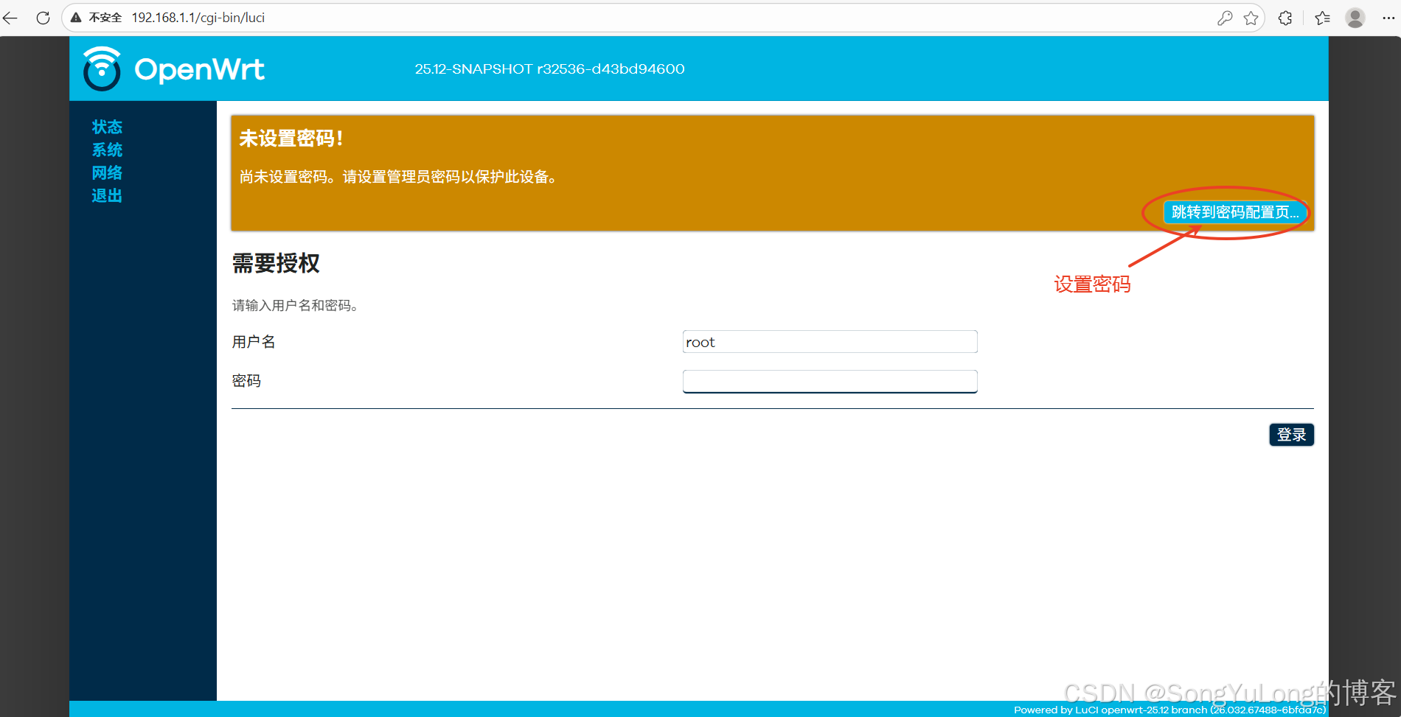Click the OpenWrt logo icon

point(102,69)
